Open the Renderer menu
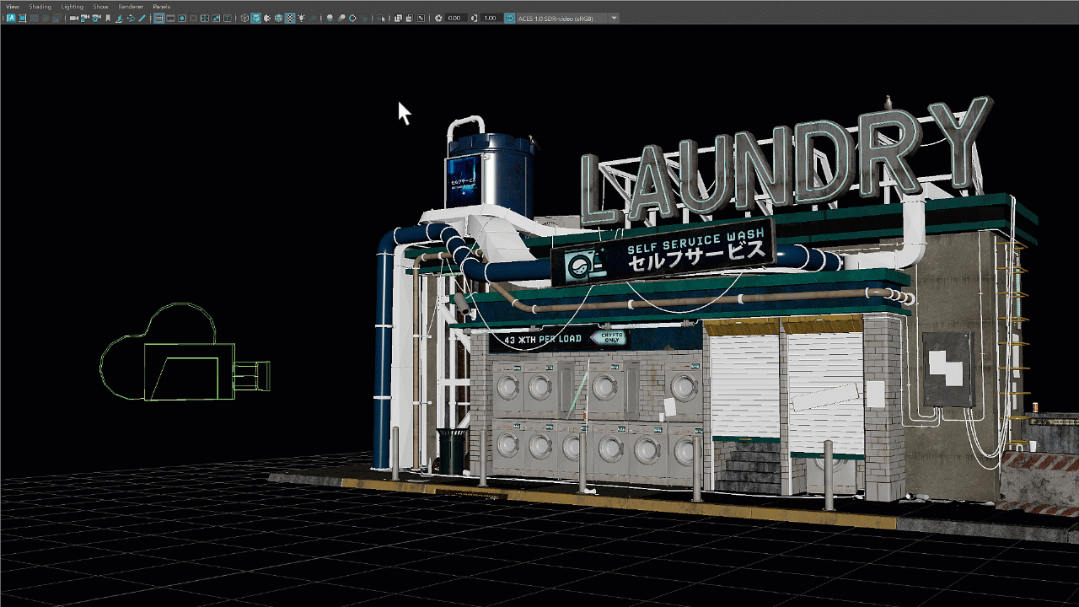The width and height of the screenshot is (1079, 607). click(131, 7)
